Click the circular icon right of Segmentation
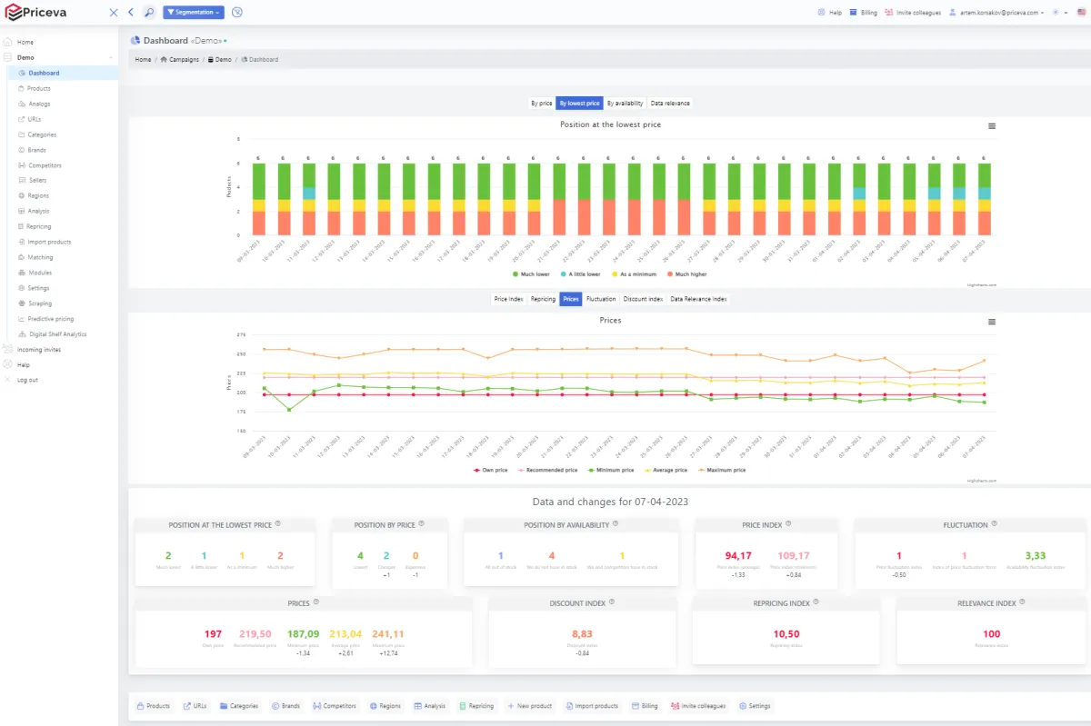1091x726 pixels. tap(237, 13)
